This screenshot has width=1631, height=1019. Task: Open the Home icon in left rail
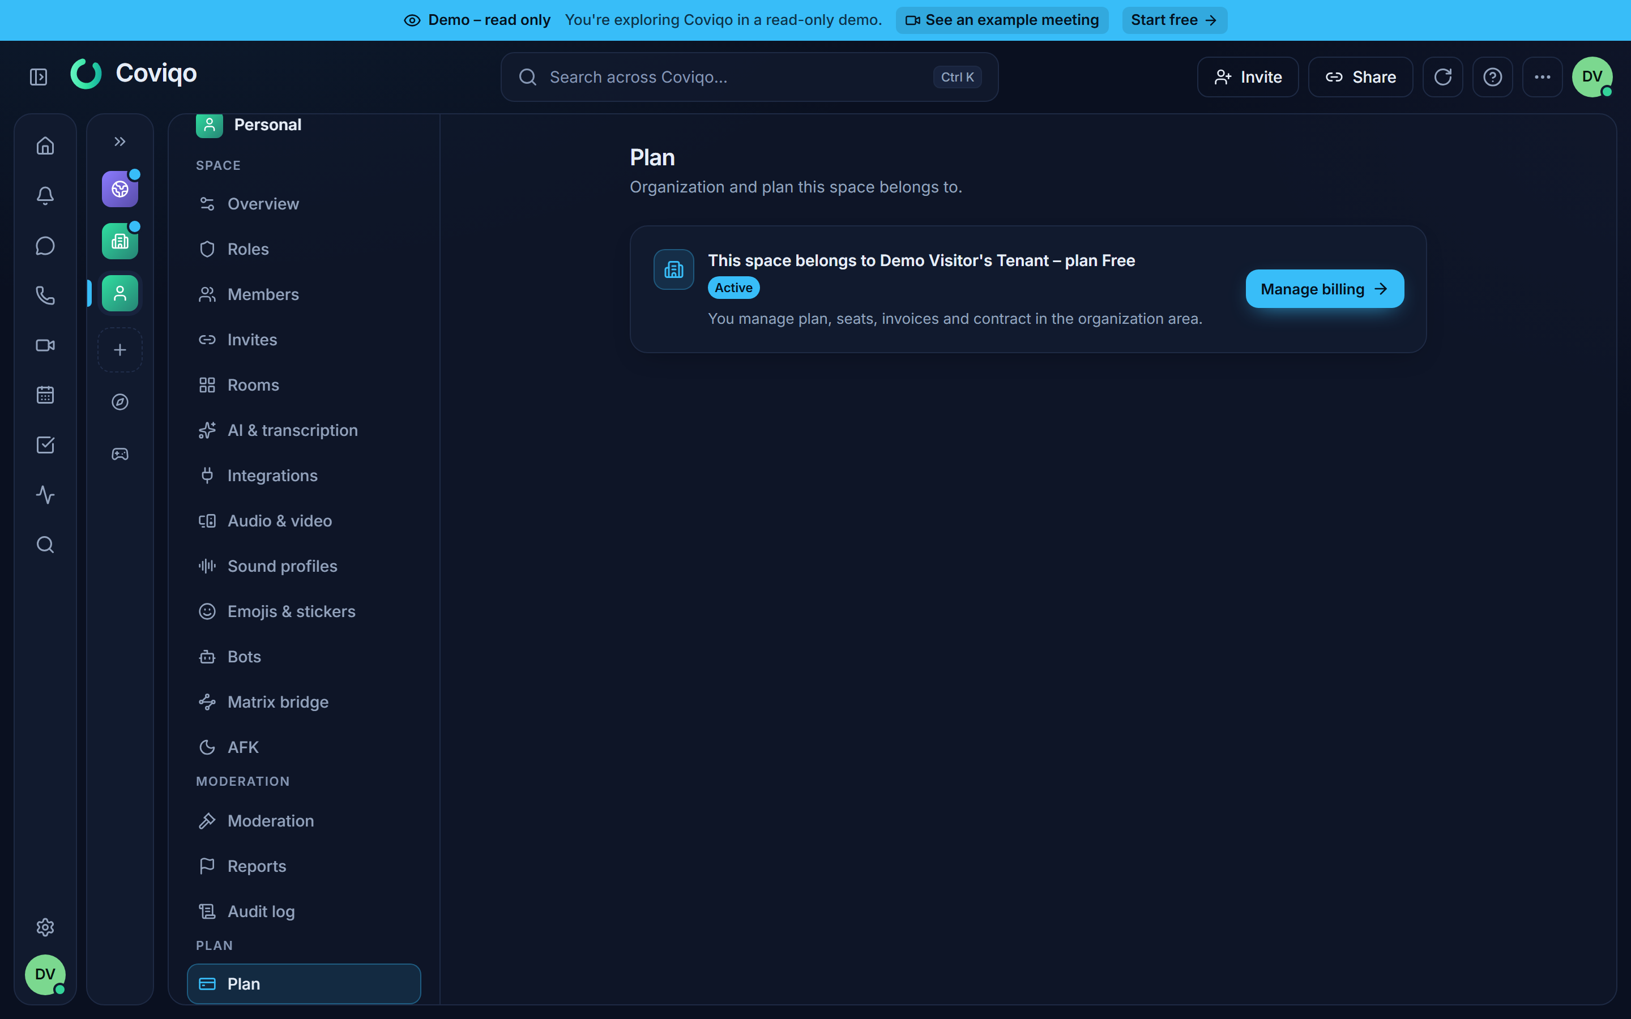point(45,145)
